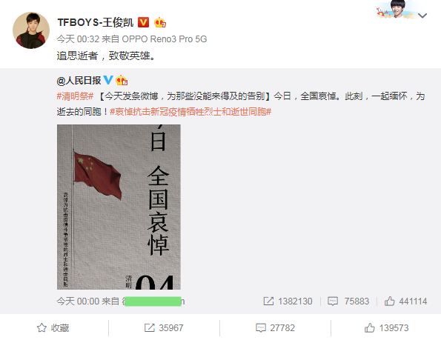
Task: Click the orange V verification badge
Action: 143,22
